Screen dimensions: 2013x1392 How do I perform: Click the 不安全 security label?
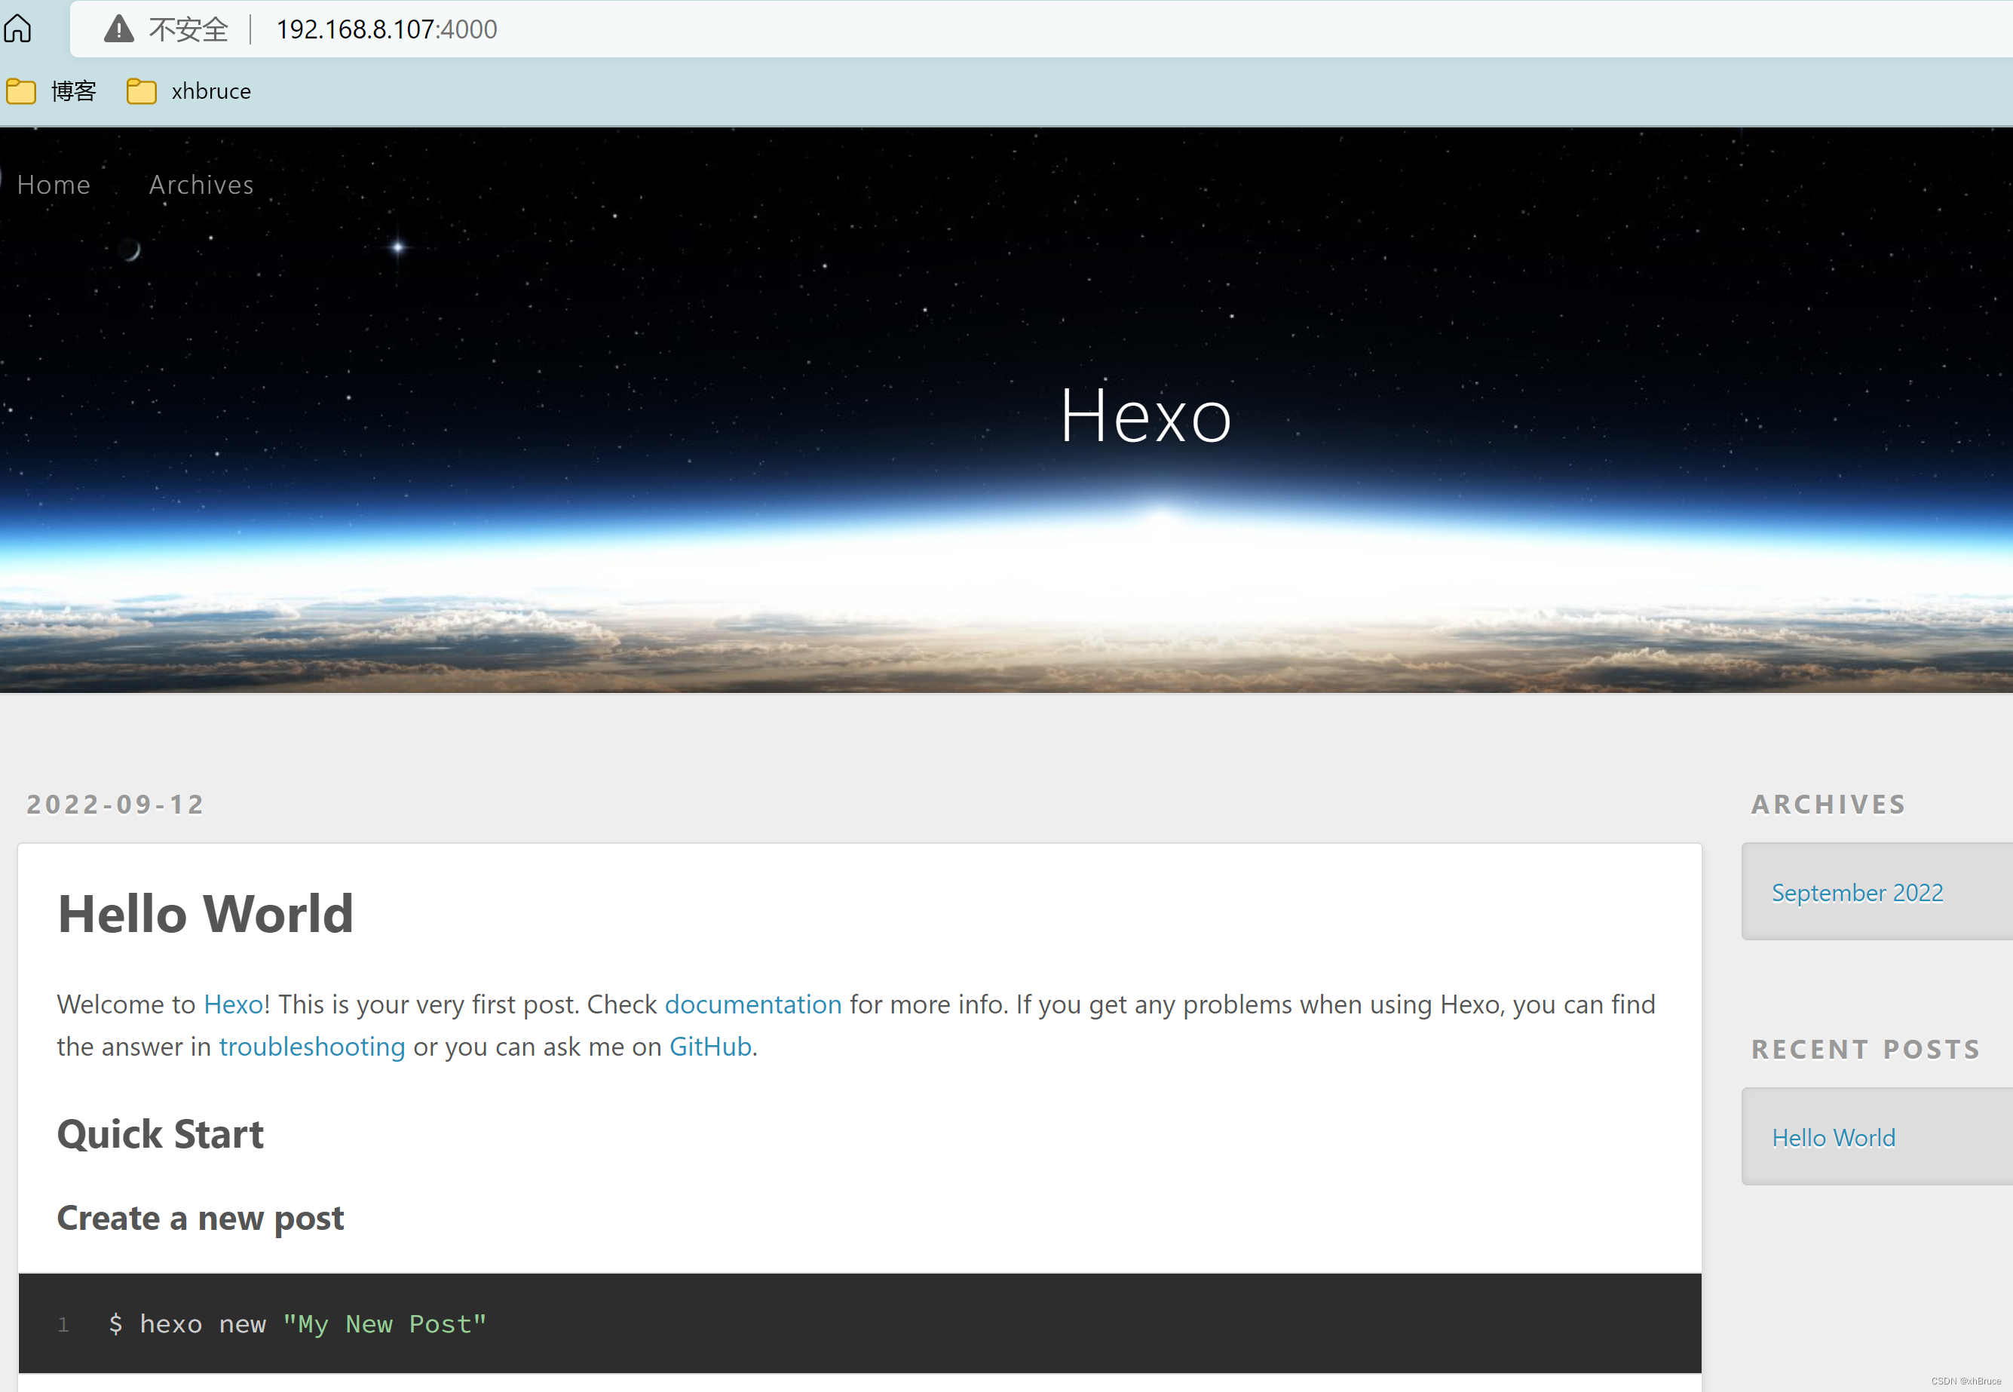point(188,29)
